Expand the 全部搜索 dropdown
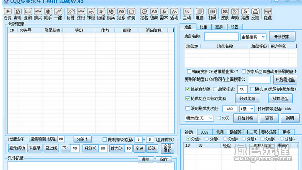302x170 pixels. click(253, 37)
